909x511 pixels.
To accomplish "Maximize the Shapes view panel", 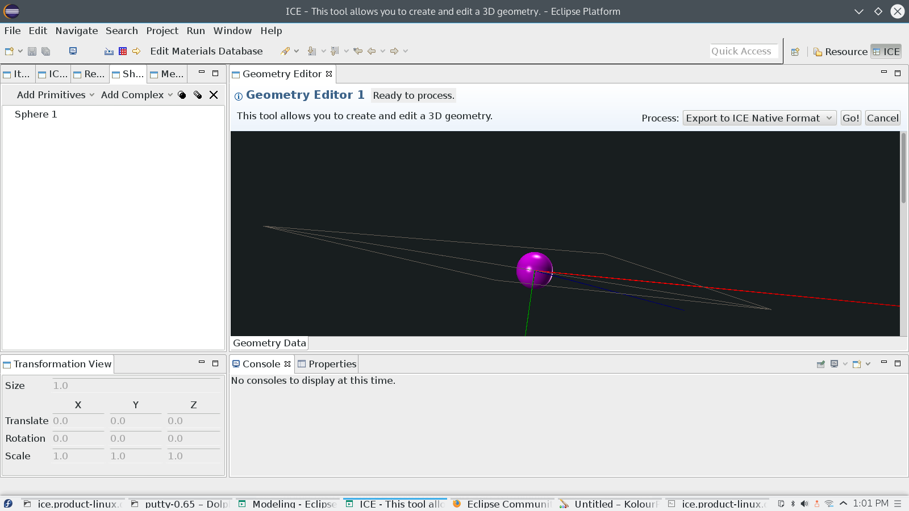I will [215, 73].
